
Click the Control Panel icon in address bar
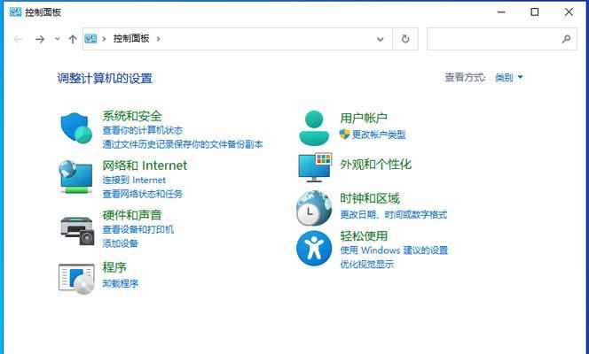pyautogui.click(x=90, y=38)
